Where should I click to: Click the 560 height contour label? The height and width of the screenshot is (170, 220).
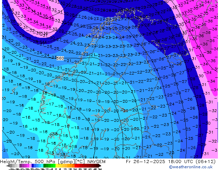[60, 58]
